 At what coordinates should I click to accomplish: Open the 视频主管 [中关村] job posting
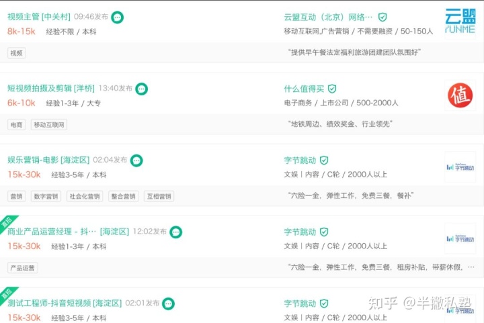point(39,17)
